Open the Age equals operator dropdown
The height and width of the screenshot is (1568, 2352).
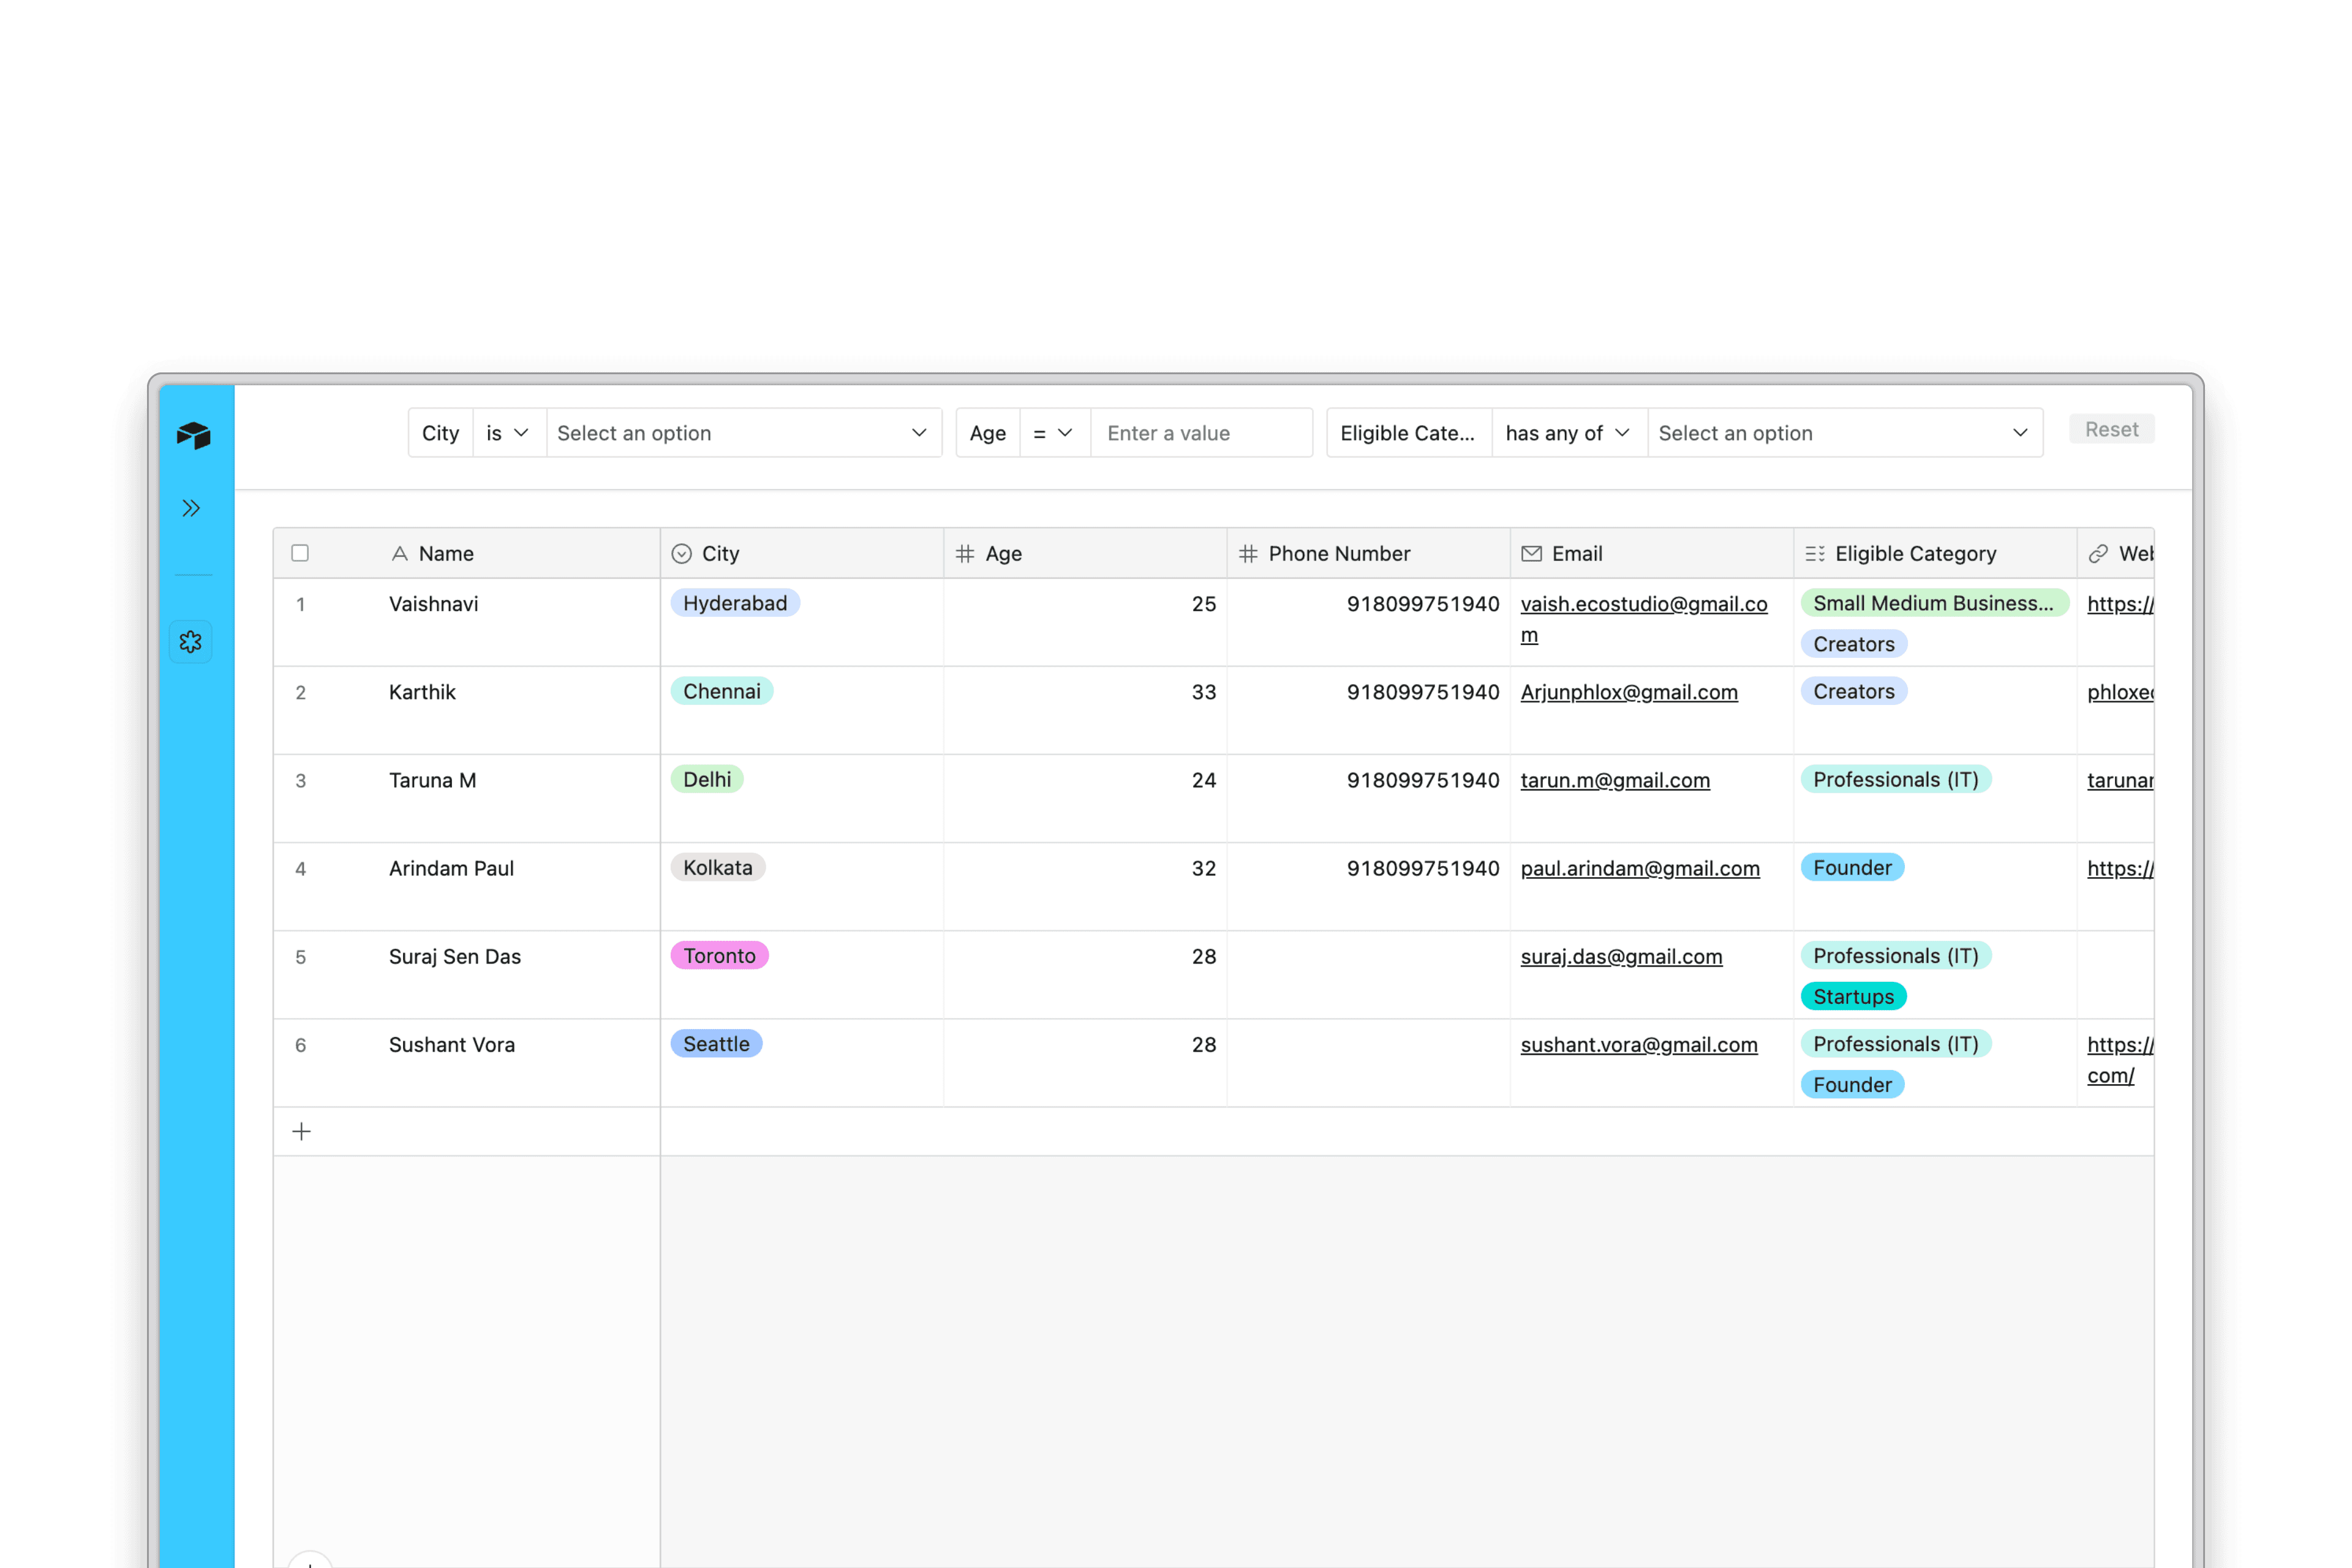pyautogui.click(x=1053, y=433)
